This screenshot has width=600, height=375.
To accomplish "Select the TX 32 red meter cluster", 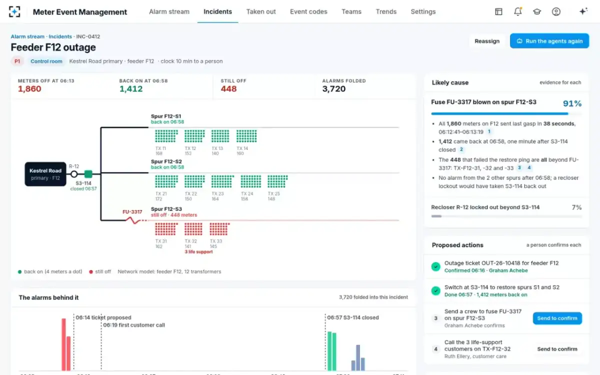I will point(193,229).
